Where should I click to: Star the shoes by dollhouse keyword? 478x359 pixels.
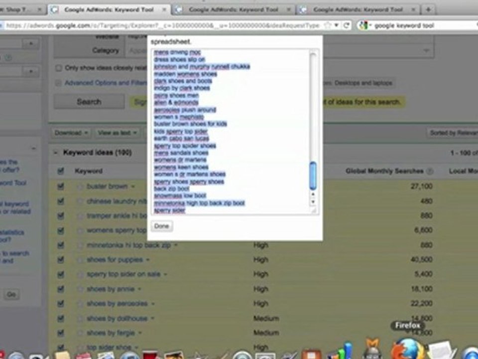[80, 319]
